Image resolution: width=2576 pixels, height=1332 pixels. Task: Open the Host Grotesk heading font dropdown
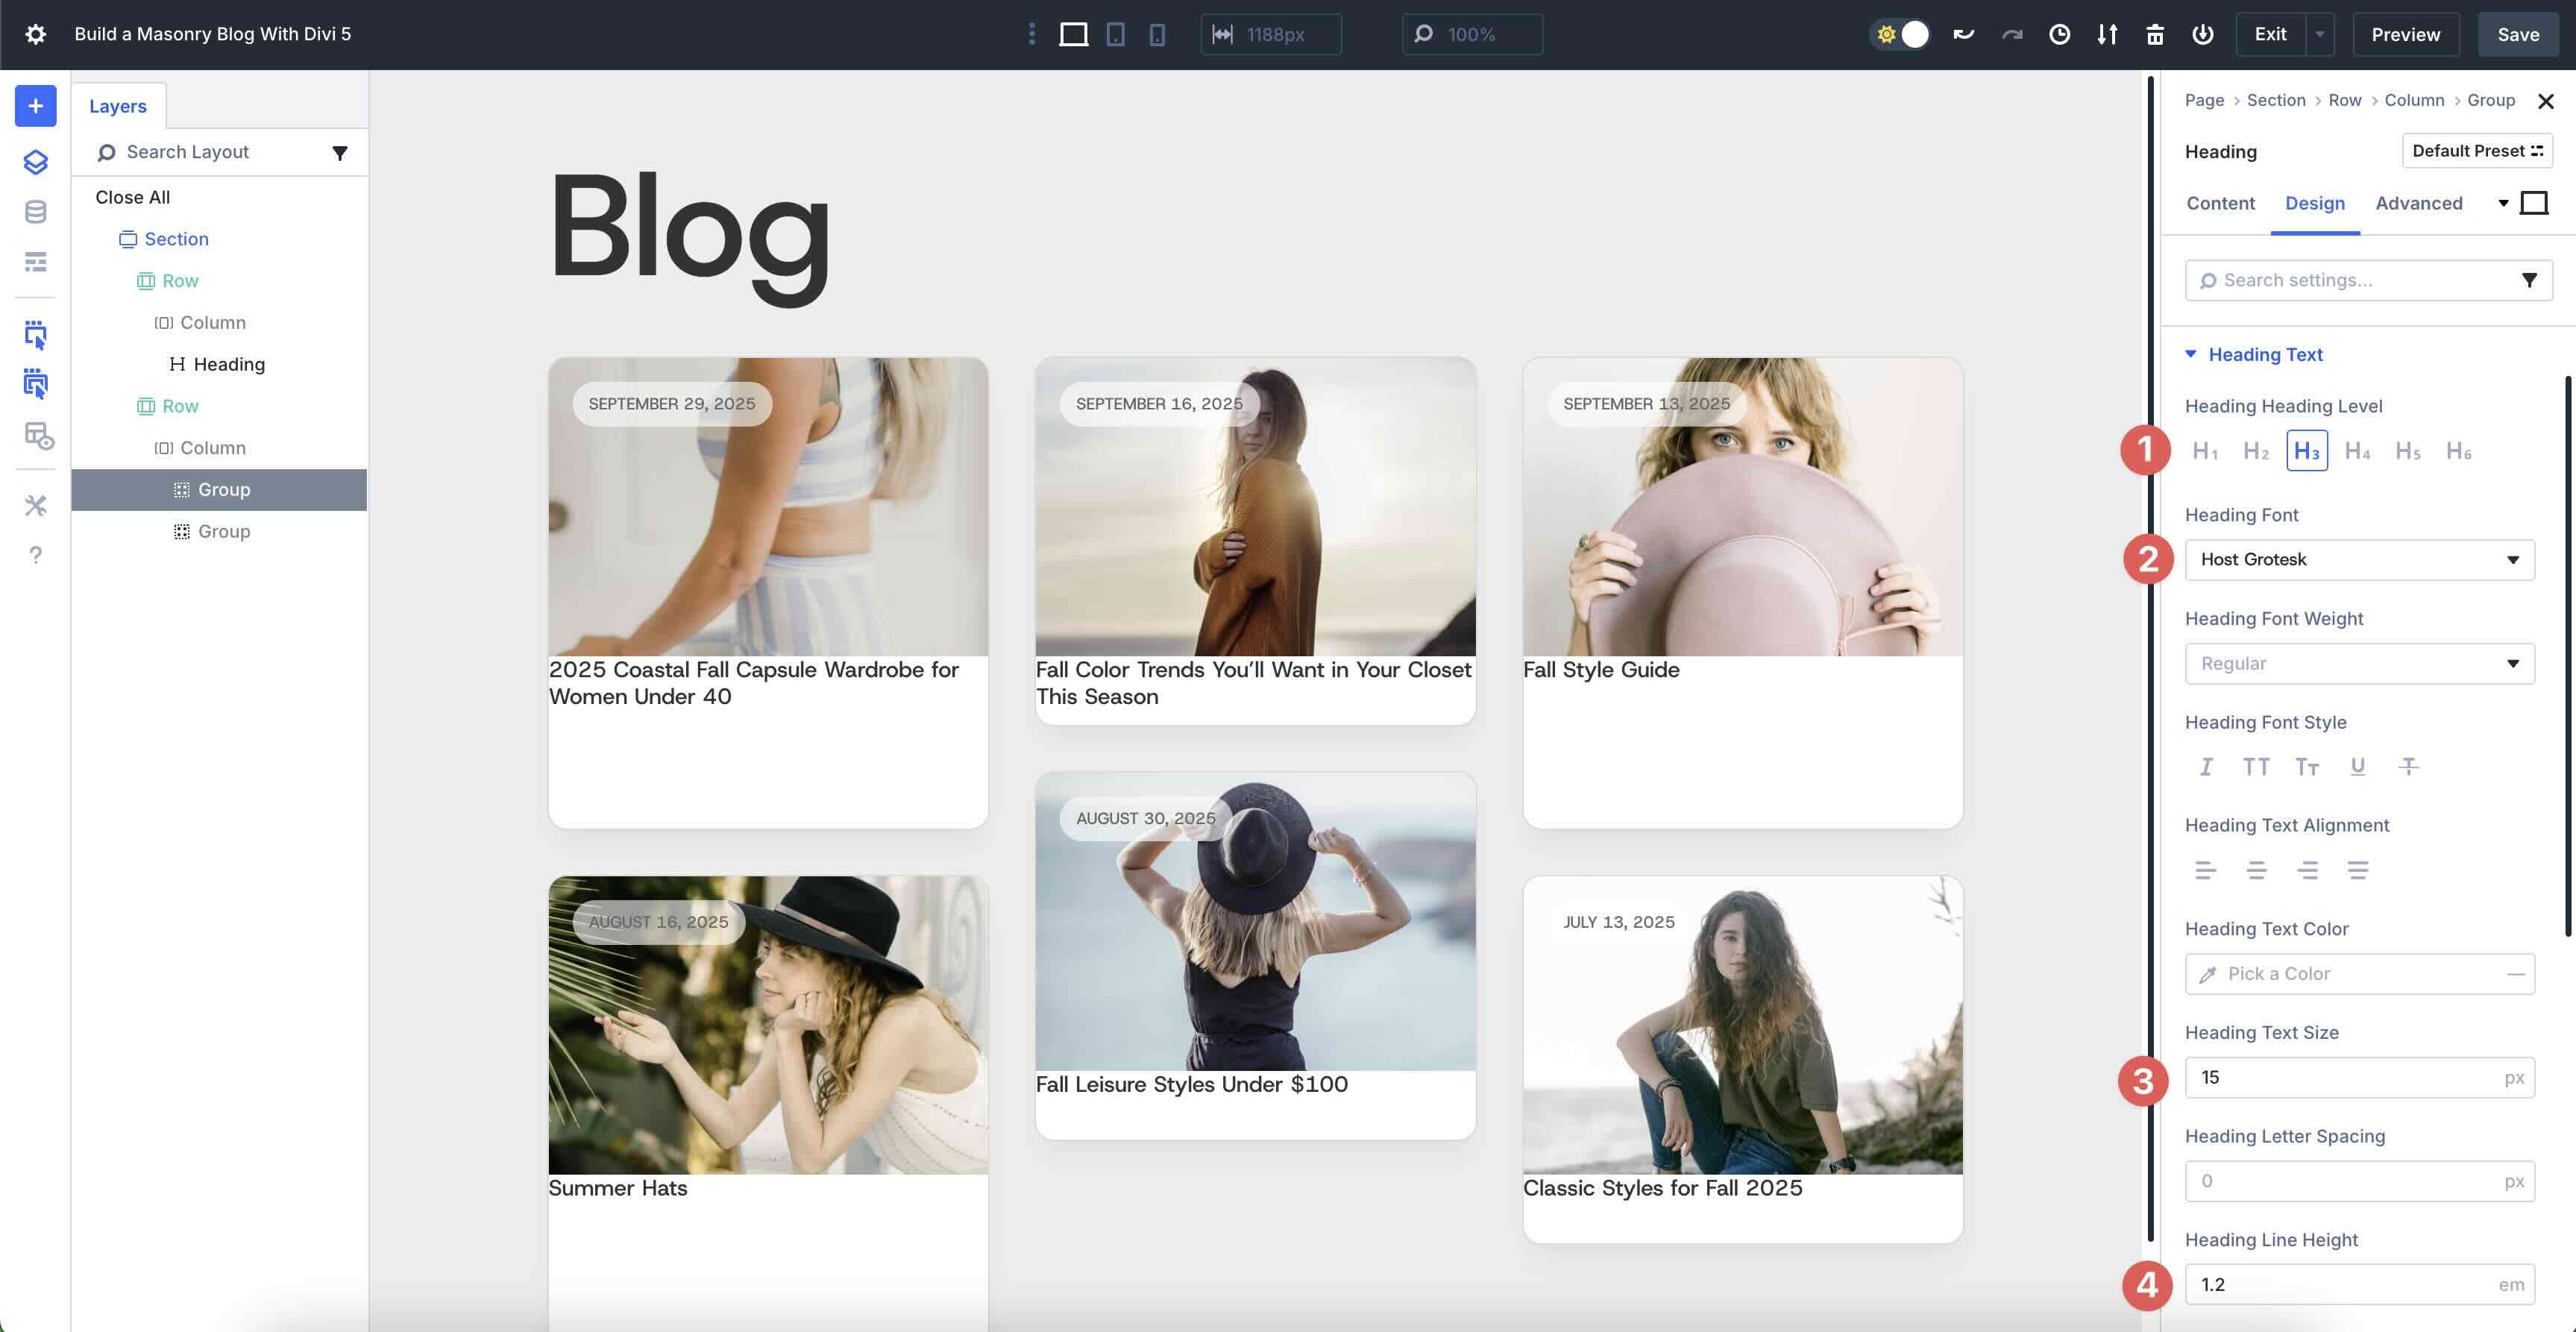pos(2359,559)
